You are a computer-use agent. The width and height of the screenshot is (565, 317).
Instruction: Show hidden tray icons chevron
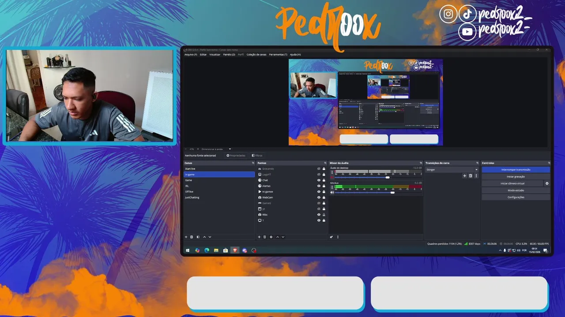500,251
